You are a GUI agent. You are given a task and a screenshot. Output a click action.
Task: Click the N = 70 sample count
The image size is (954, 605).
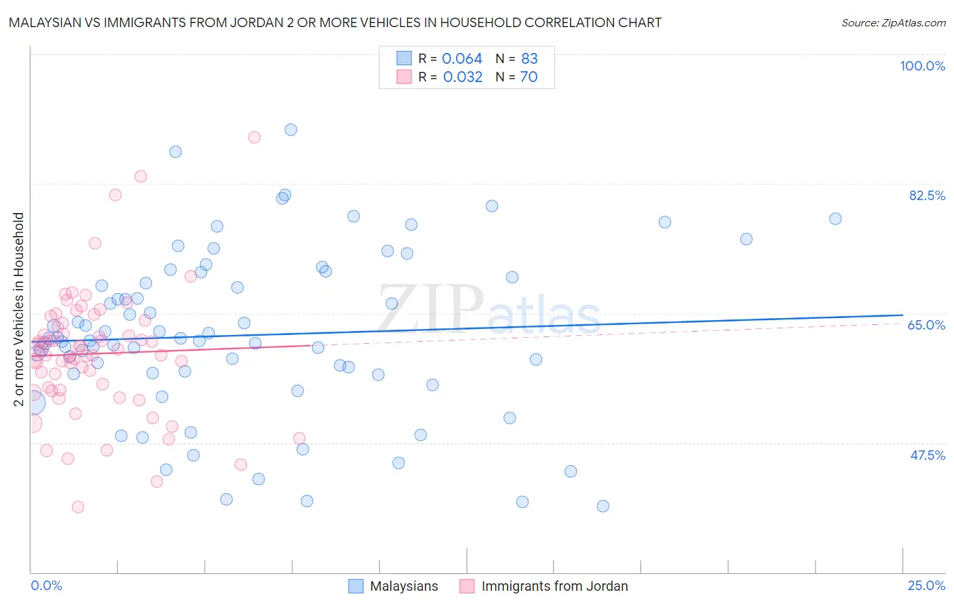pyautogui.click(x=516, y=77)
